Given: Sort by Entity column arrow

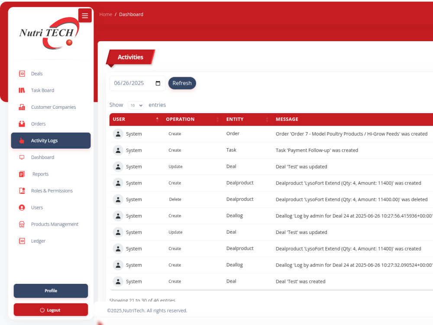Looking at the screenshot, I should (x=267, y=119).
